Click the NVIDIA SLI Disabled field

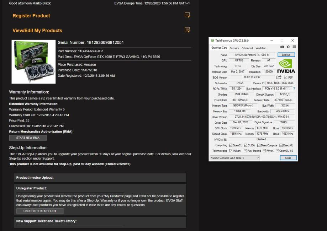(262, 139)
